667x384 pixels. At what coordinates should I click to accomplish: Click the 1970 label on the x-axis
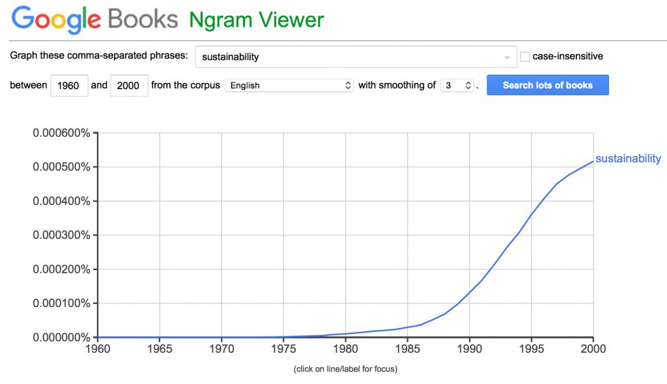pos(221,350)
